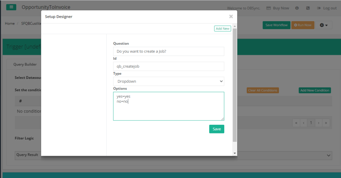341x178 pixels.
Task: Go to the next page arrow
Action: 319,123
